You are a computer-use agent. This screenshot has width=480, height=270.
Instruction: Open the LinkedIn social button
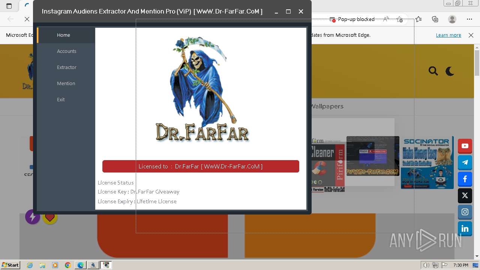coord(465,228)
